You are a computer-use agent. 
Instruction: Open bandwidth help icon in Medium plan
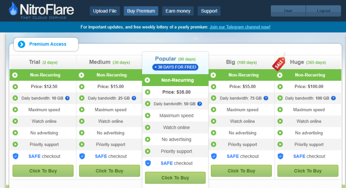point(134,98)
